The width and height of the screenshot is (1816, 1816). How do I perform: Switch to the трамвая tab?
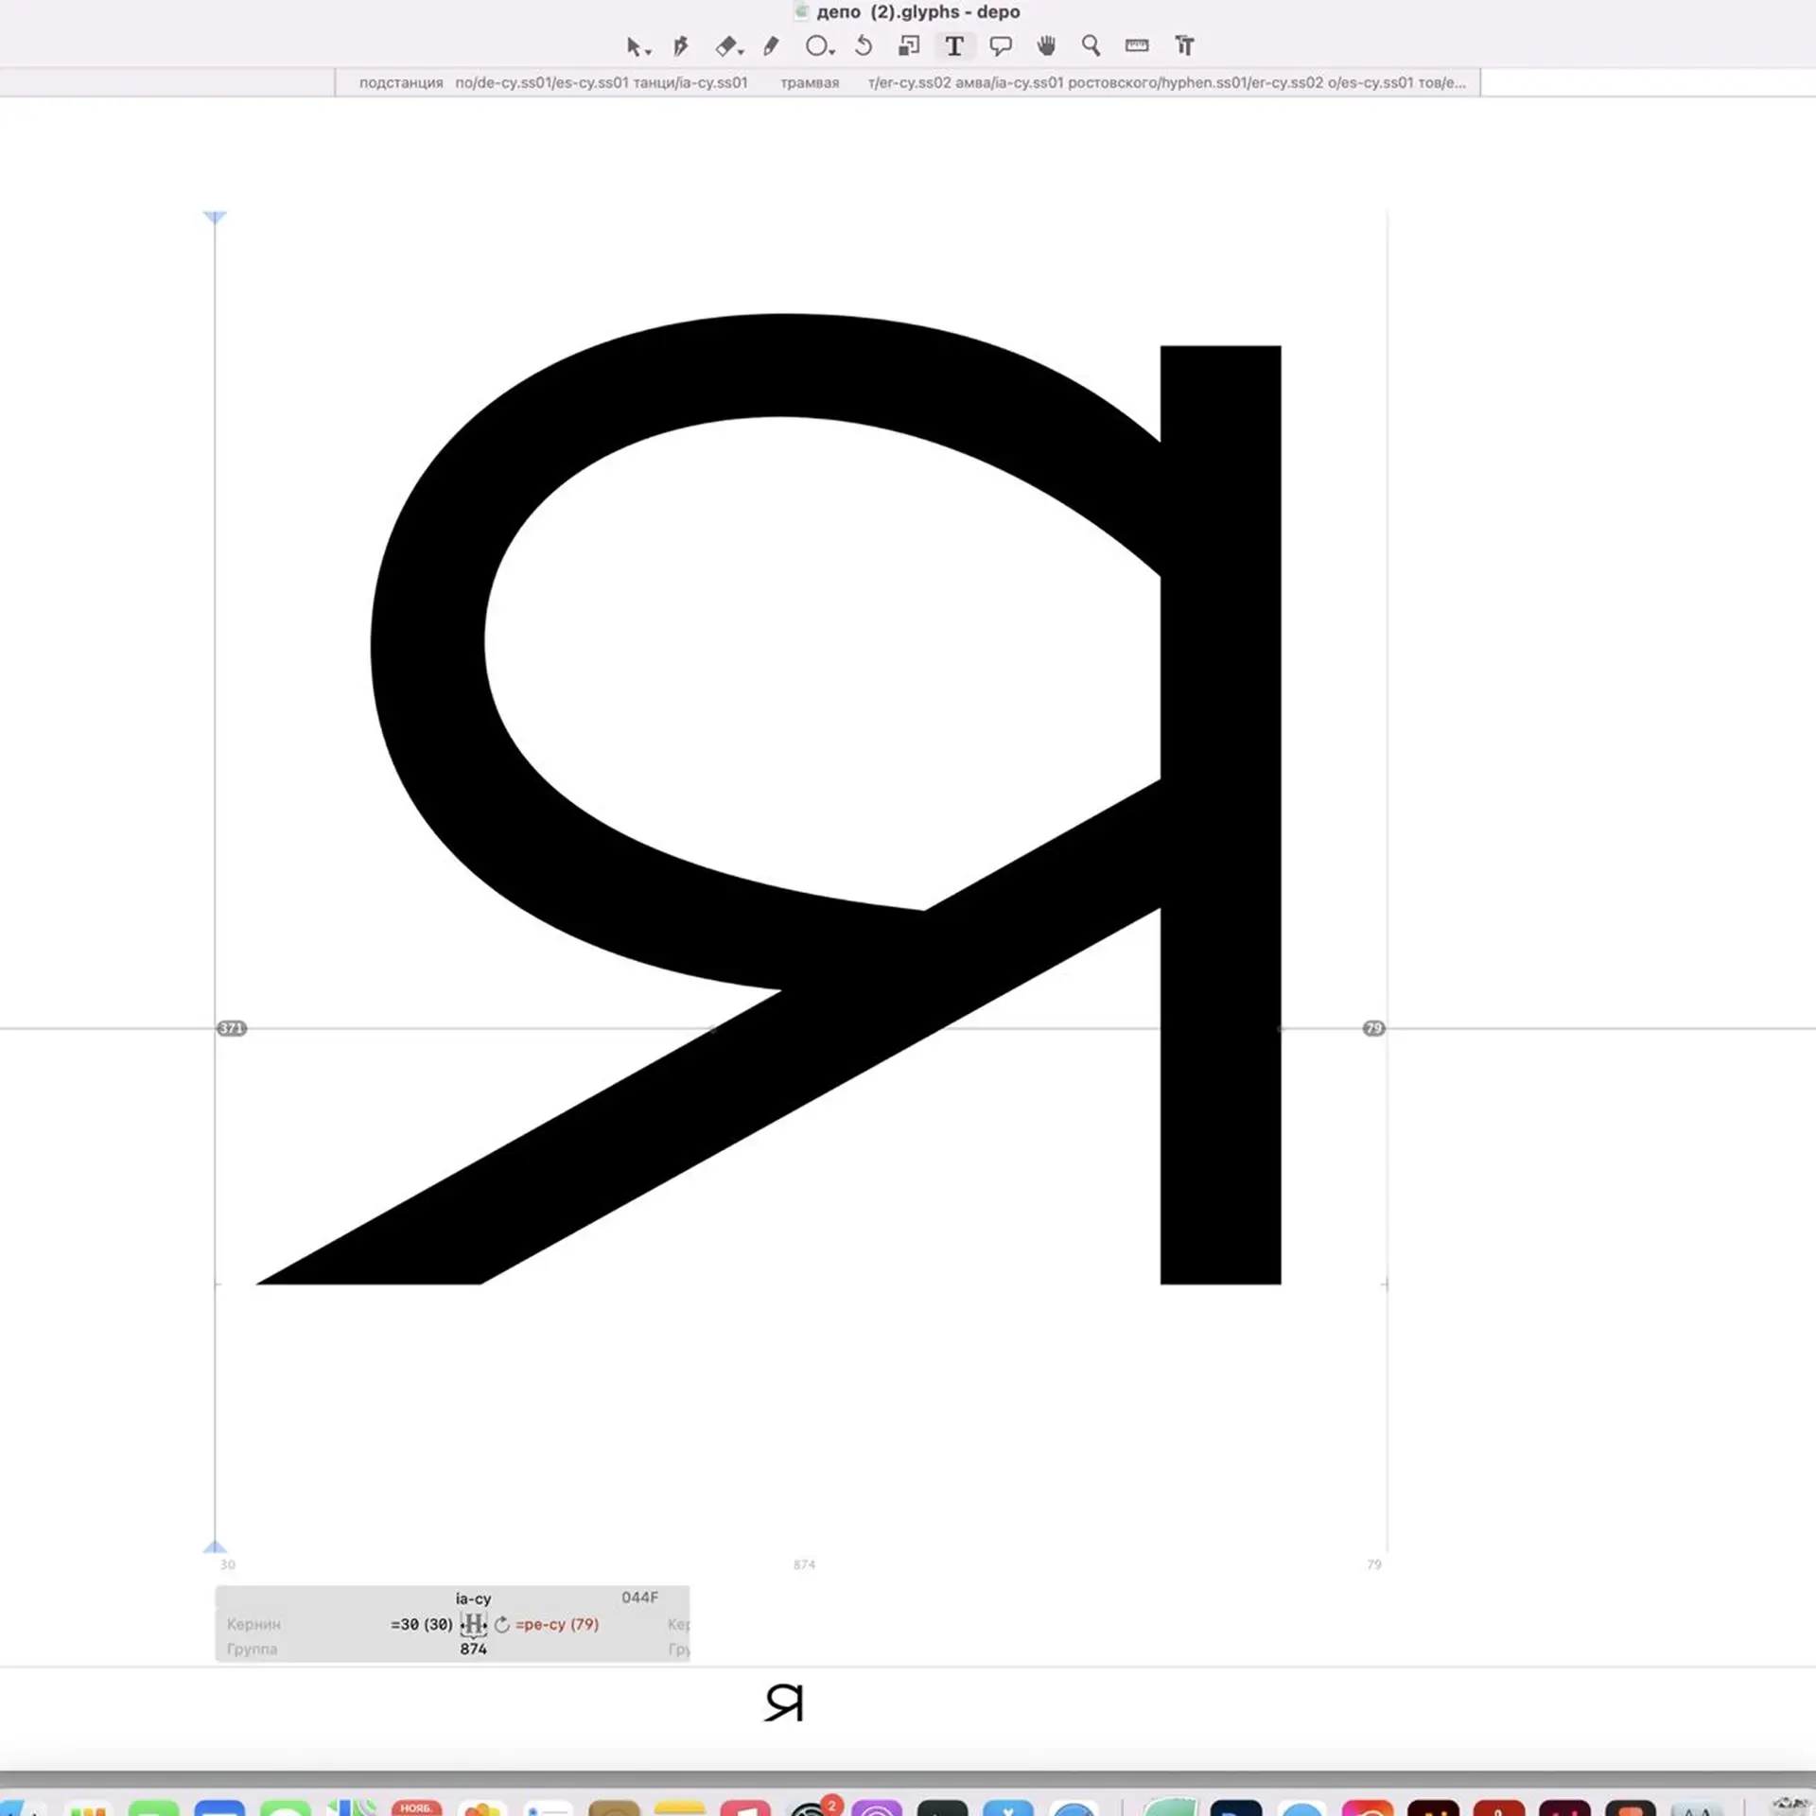point(810,83)
